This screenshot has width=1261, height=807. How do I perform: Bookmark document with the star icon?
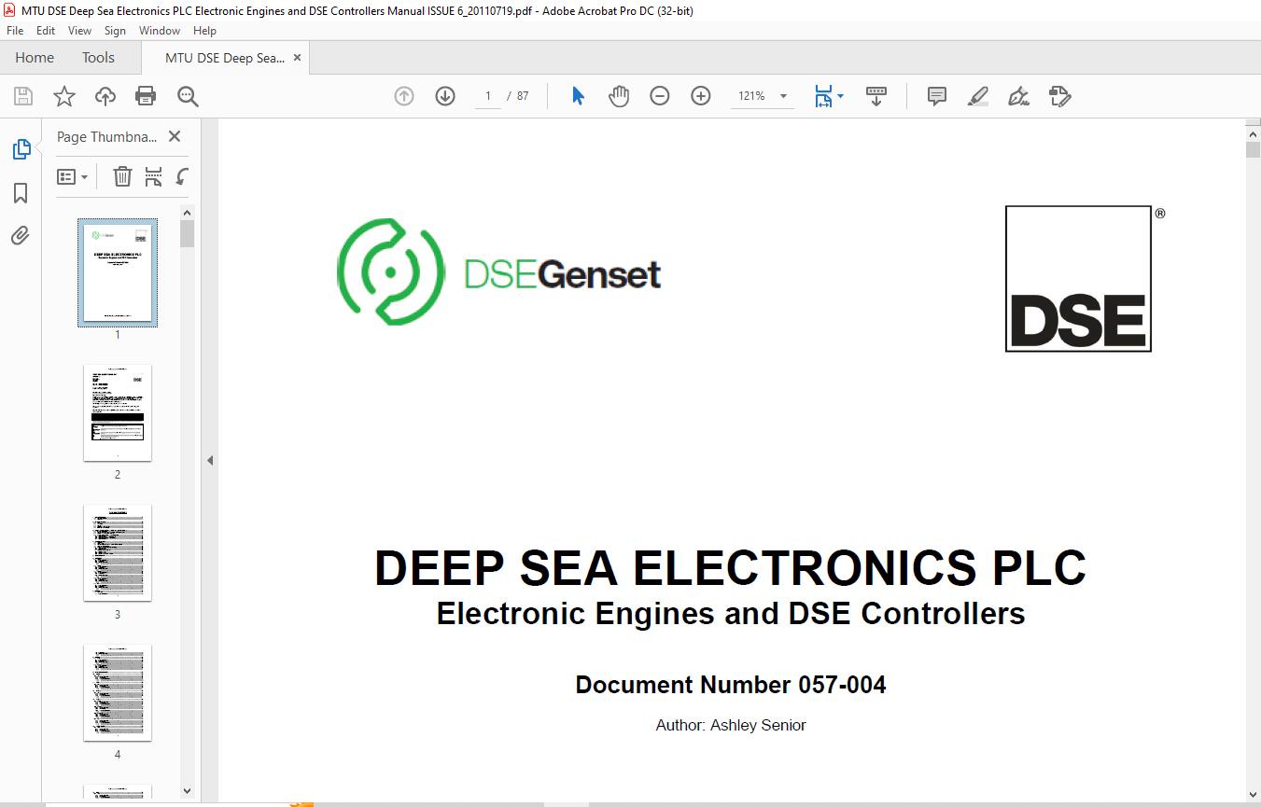63,96
